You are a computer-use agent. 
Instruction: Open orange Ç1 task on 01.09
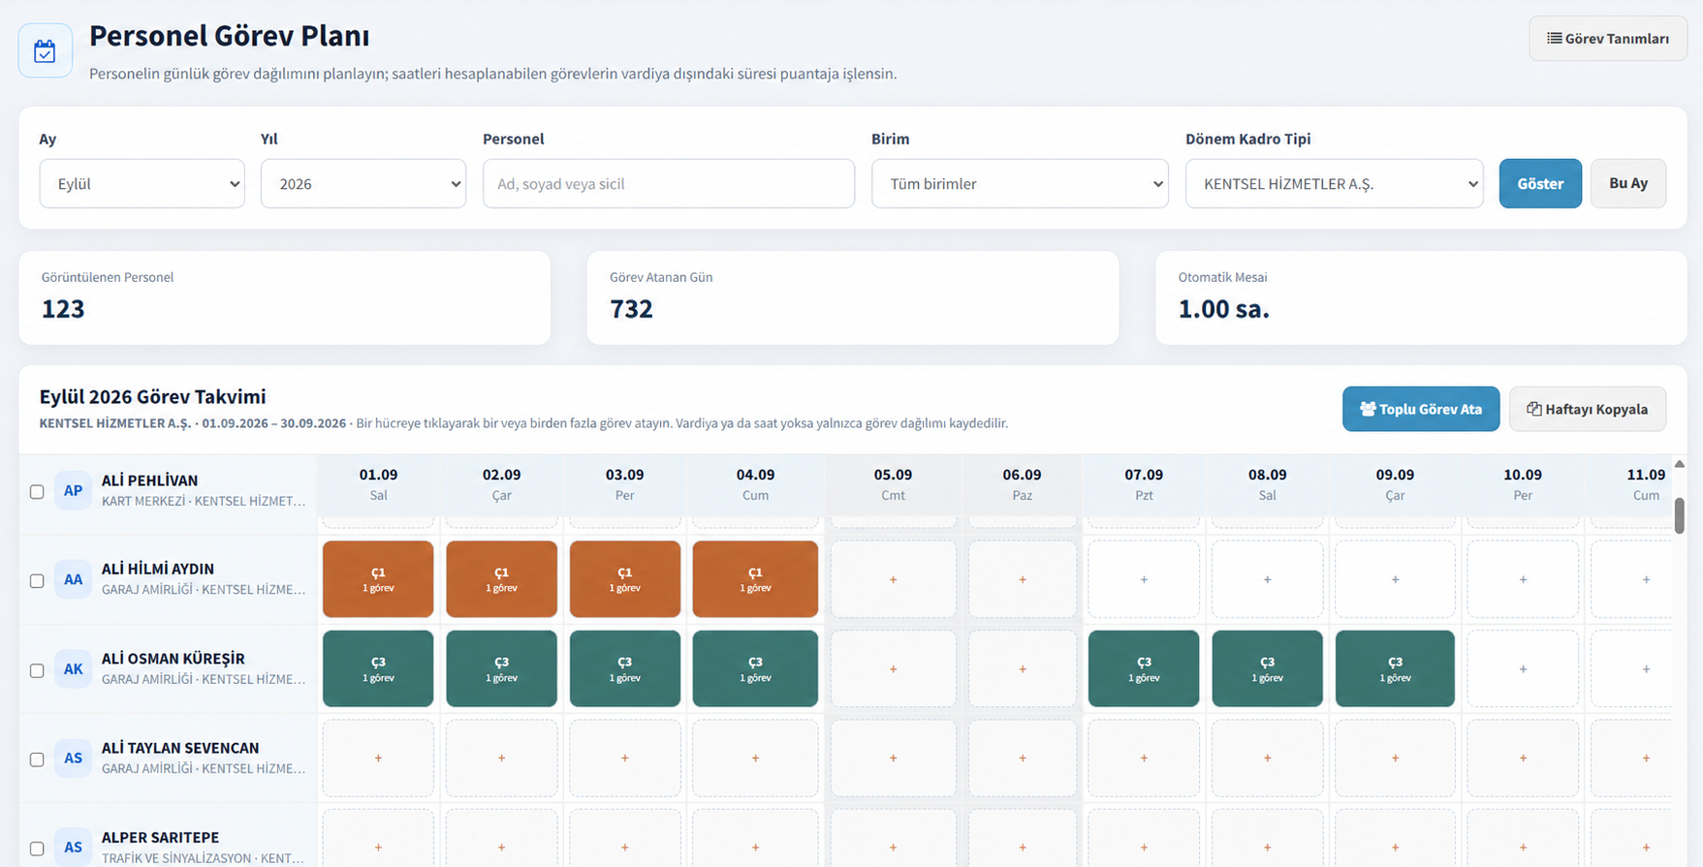[x=378, y=579]
